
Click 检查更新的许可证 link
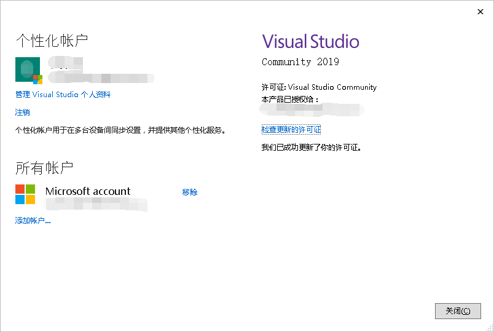pyautogui.click(x=291, y=130)
